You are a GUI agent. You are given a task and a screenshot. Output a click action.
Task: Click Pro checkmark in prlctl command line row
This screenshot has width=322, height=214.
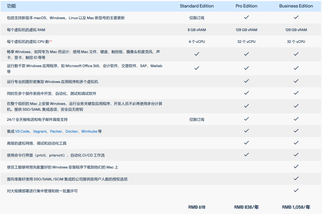coord(246,155)
